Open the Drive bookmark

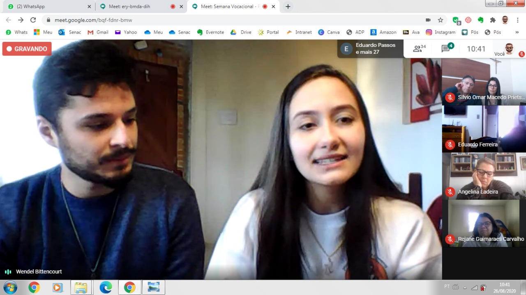click(x=241, y=32)
